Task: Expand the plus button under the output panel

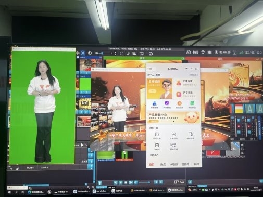Action: [190, 182]
